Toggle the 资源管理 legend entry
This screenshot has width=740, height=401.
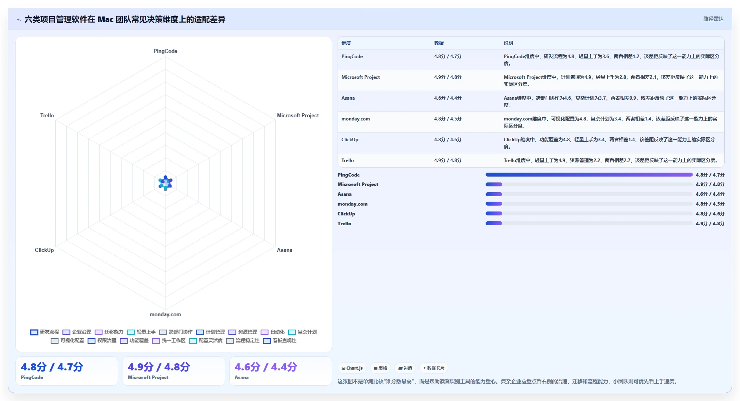click(x=243, y=332)
